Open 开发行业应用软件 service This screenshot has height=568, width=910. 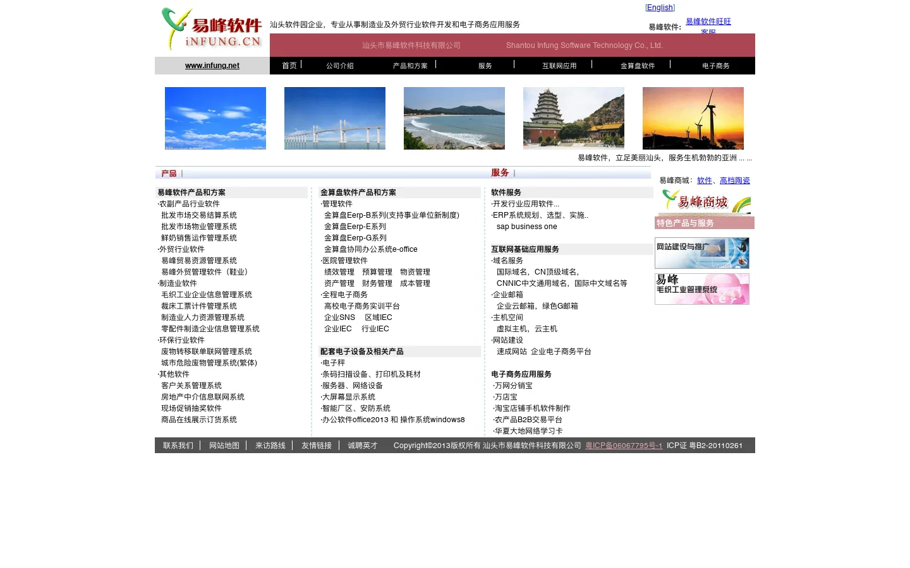[526, 204]
